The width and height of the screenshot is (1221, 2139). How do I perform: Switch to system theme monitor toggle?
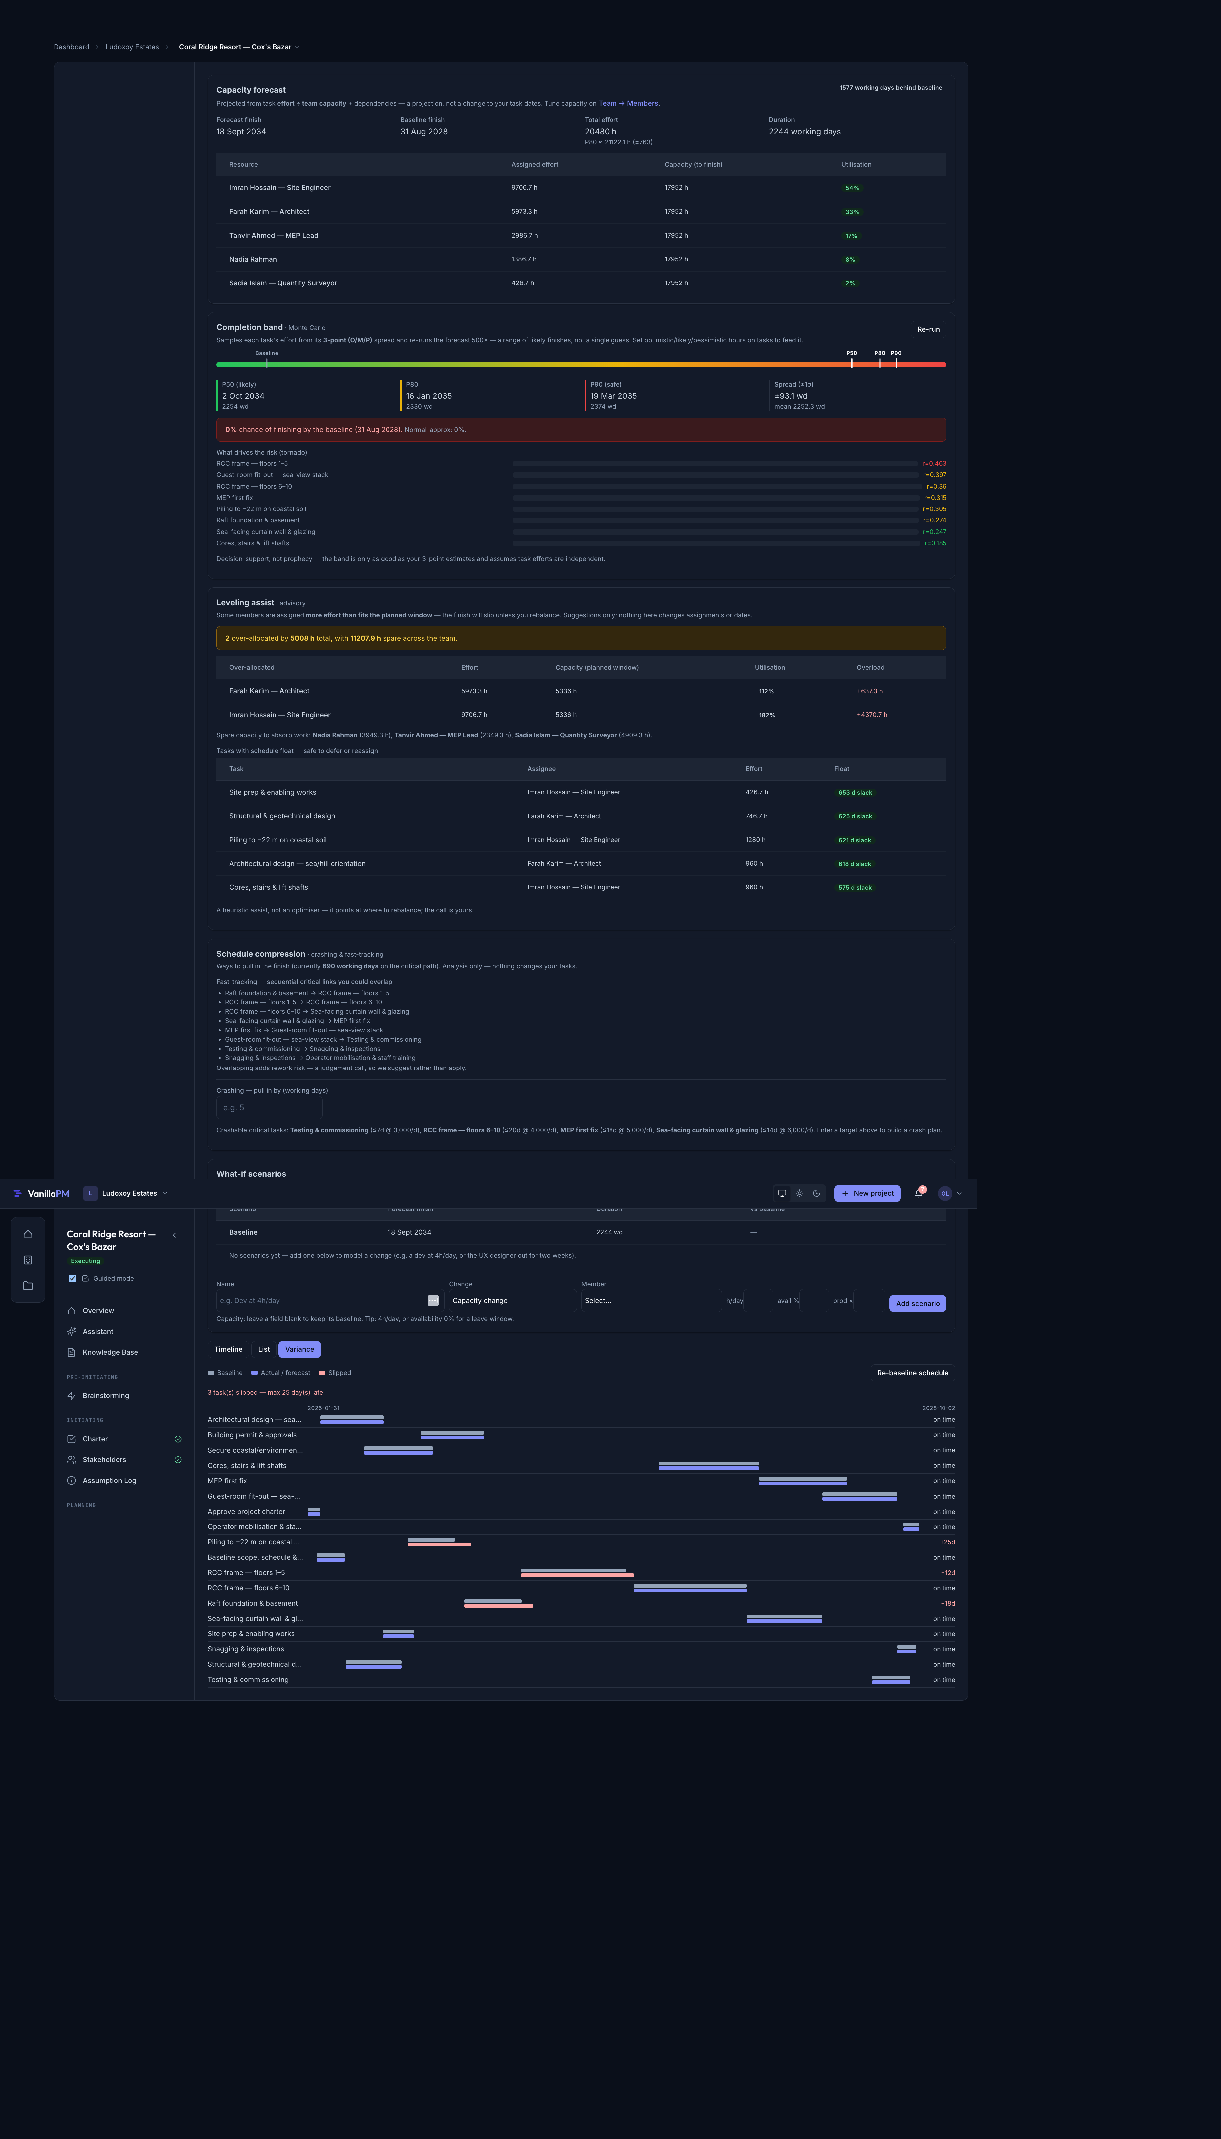pos(782,1193)
